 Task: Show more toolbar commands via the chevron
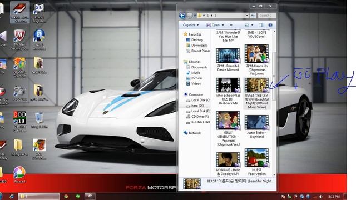231,25
